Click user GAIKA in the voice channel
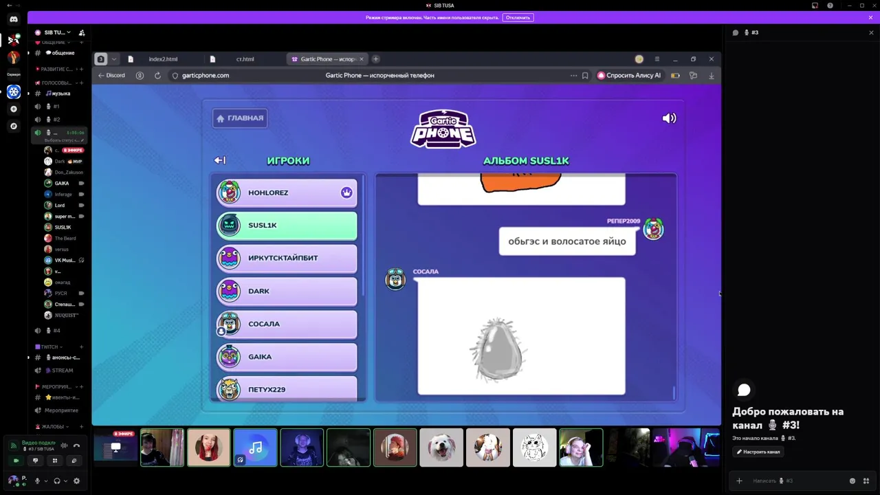The image size is (880, 495). (63, 183)
